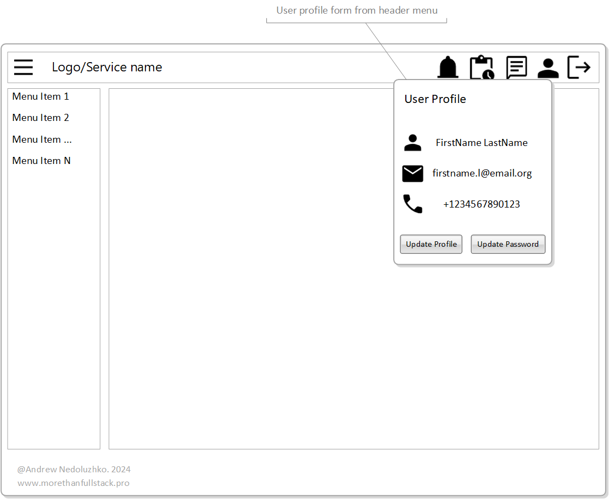Open the clipboard with clock icon

pyautogui.click(x=482, y=68)
